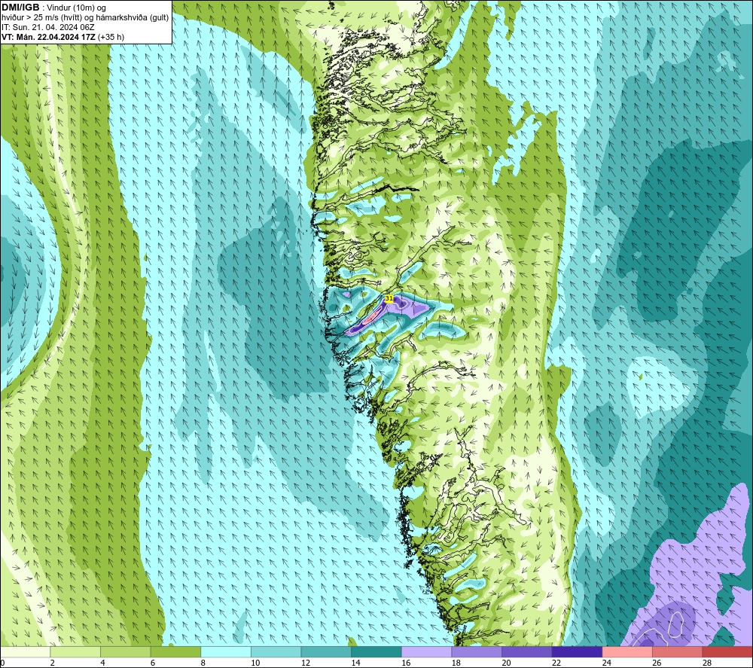Select the 2–4 m/s light green legend swatch
The height and width of the screenshot is (668, 753).
(75, 651)
